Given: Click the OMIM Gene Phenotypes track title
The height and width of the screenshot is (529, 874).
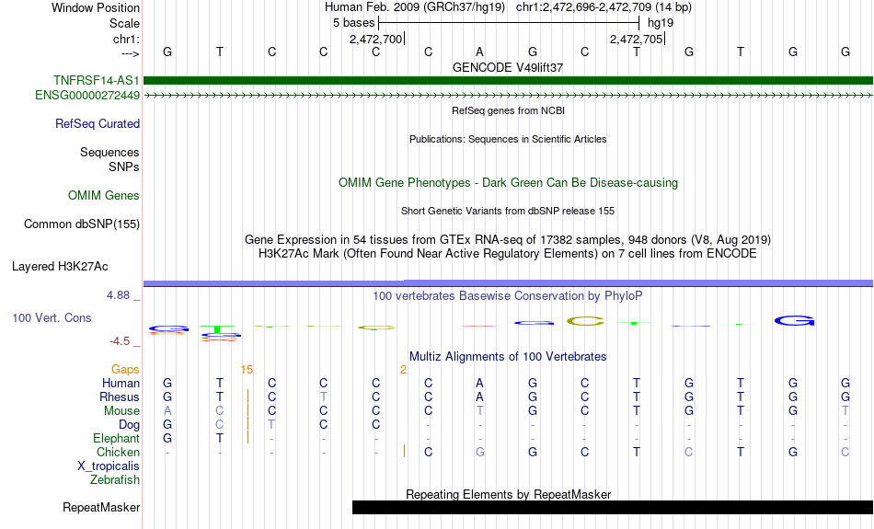Looking at the screenshot, I should click(509, 183).
